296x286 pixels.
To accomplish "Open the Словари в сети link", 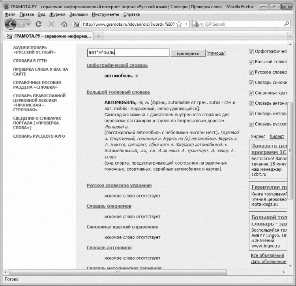I will pos(30,61).
